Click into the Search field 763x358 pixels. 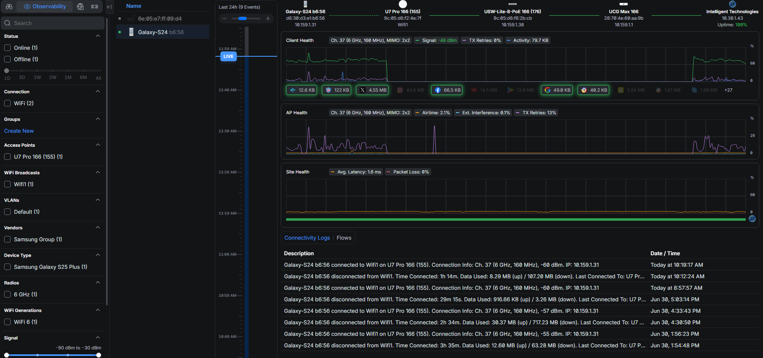pyautogui.click(x=53, y=23)
